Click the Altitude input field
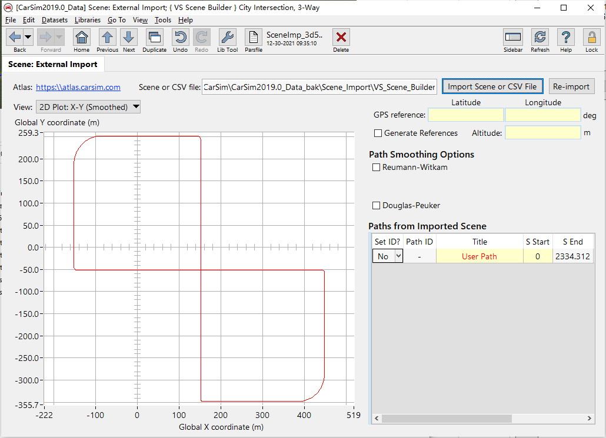The image size is (606, 438). [542, 133]
